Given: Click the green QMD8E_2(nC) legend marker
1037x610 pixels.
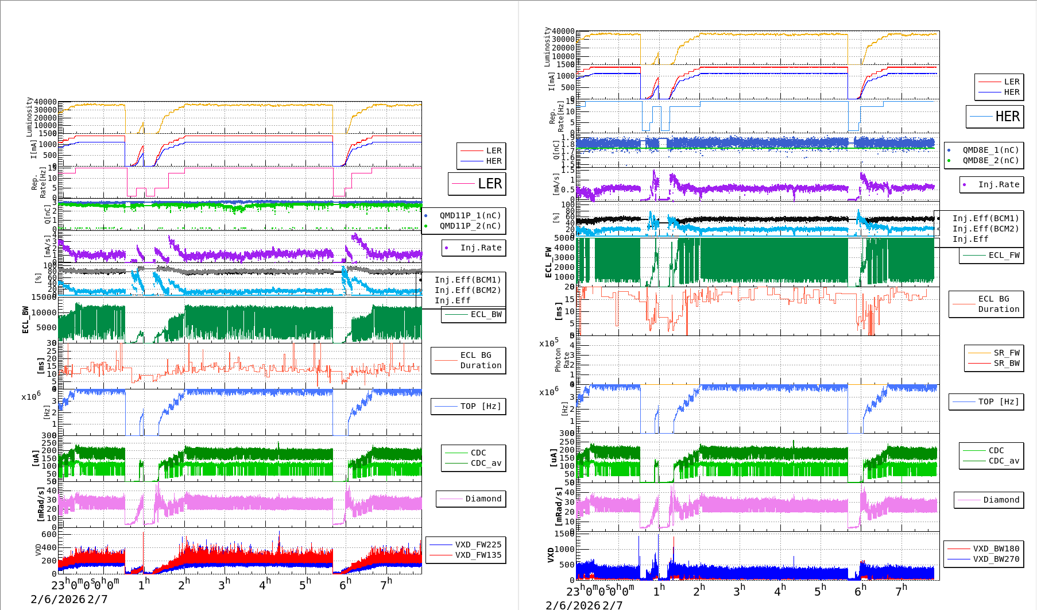Looking at the screenshot, I should click(949, 161).
